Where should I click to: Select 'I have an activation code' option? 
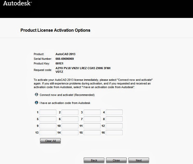(x=36, y=102)
